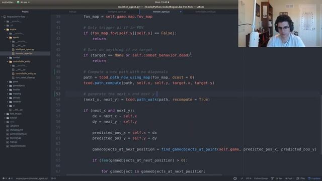The height and width of the screenshot is (181, 322).
Task: Open keycodes.py from the tree
Action: point(16,138)
